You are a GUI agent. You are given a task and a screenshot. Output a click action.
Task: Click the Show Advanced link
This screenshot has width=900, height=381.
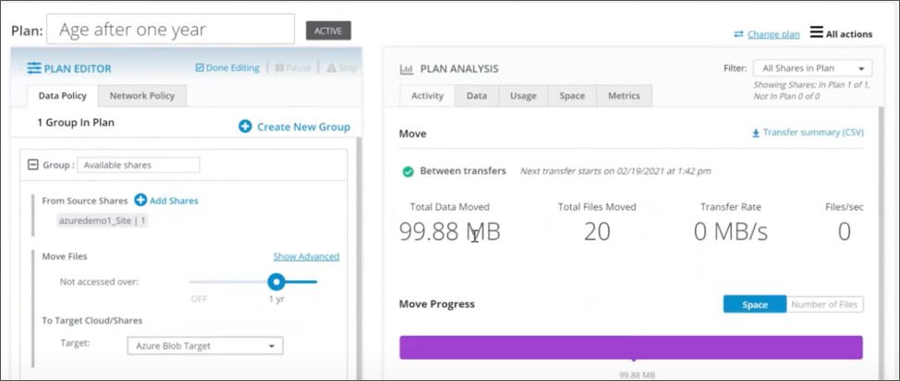coord(306,256)
